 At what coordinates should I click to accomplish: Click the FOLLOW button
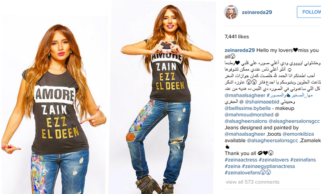pyautogui.click(x=309, y=12)
